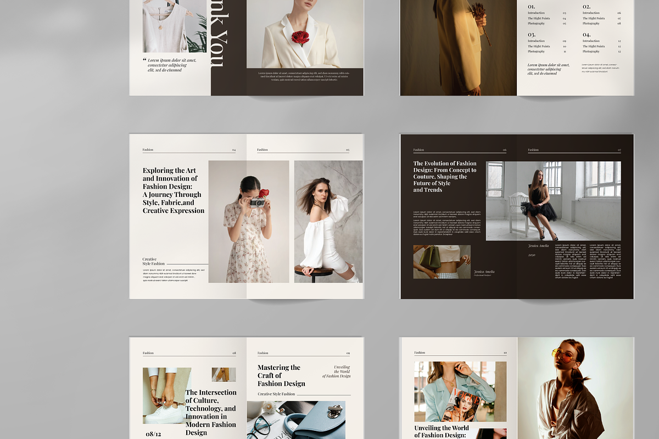Screen dimensions: 659x439
Task: Click page number "04" in spread header
Action: [x=234, y=150]
